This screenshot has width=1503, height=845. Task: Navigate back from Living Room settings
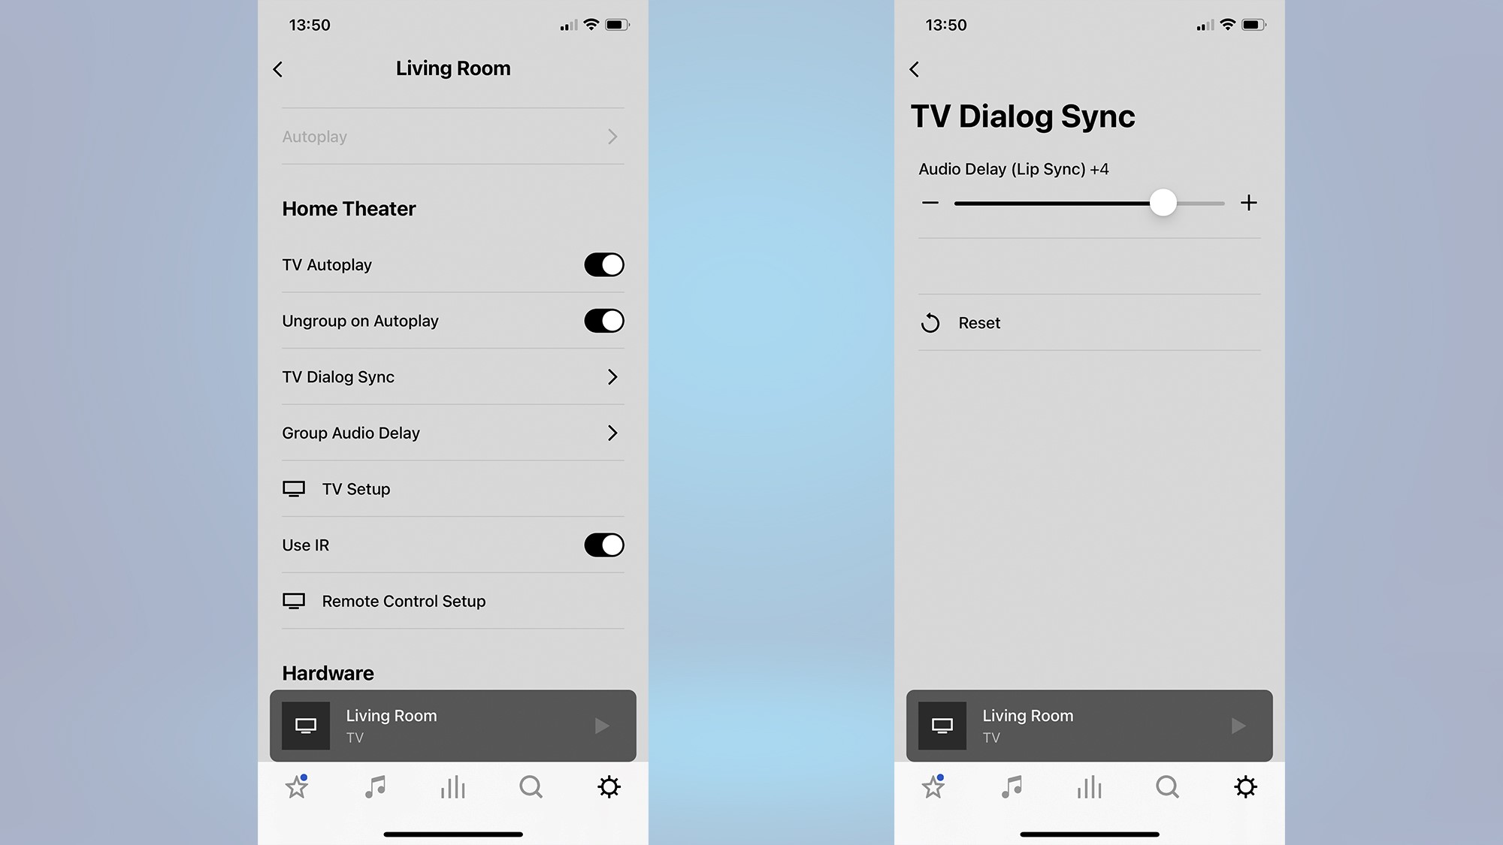coord(278,68)
